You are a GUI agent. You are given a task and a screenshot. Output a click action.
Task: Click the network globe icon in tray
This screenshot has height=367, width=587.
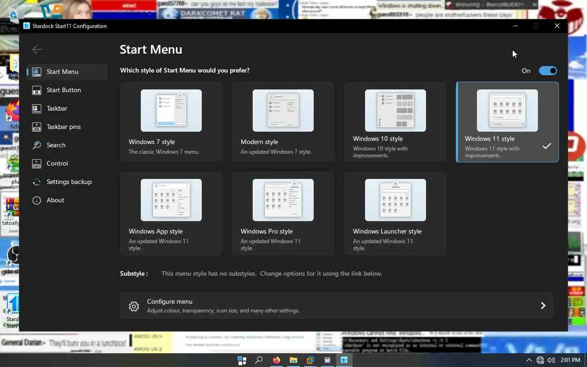[540, 360]
